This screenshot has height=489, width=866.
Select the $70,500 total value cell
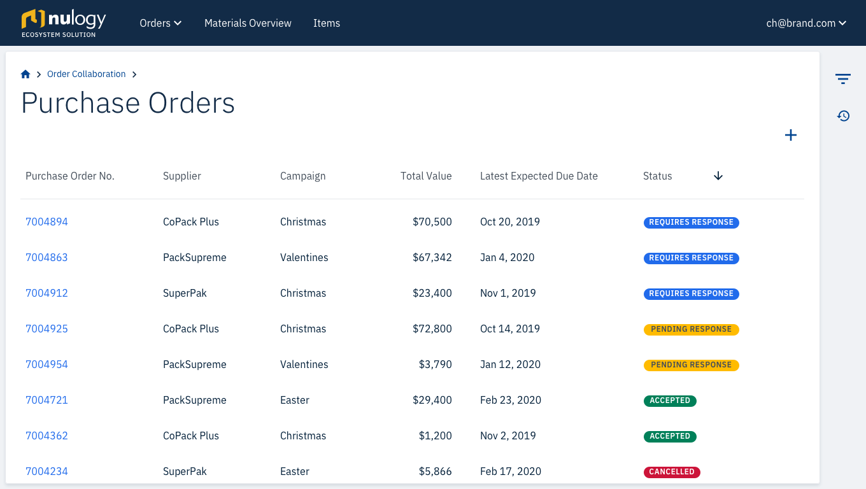tap(432, 222)
